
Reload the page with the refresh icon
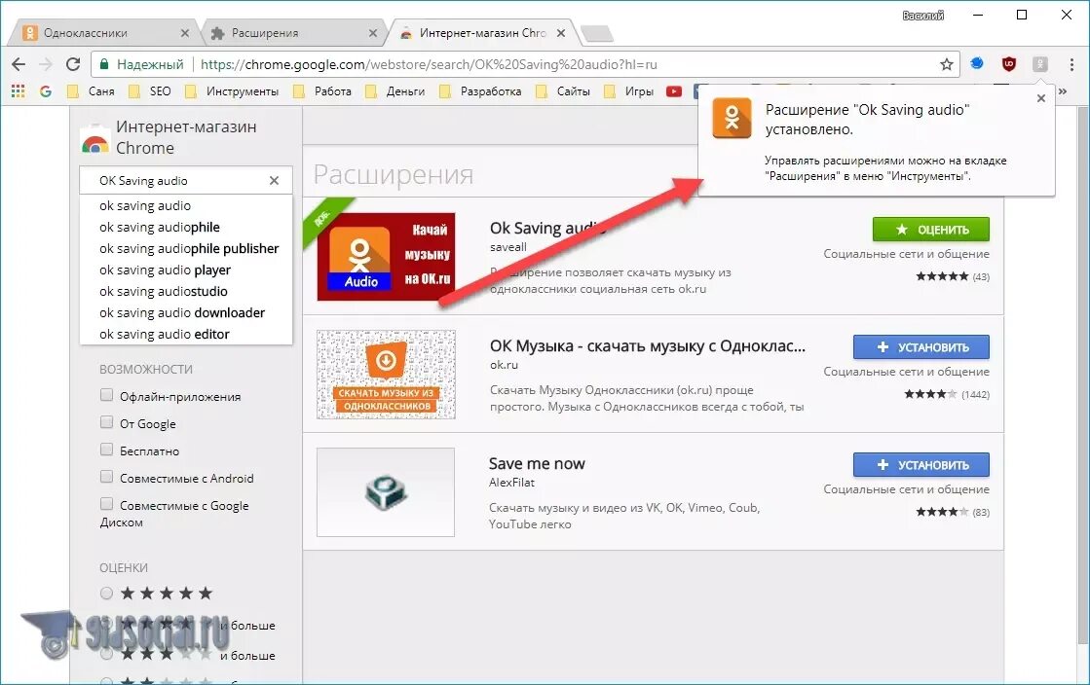pyautogui.click(x=73, y=64)
